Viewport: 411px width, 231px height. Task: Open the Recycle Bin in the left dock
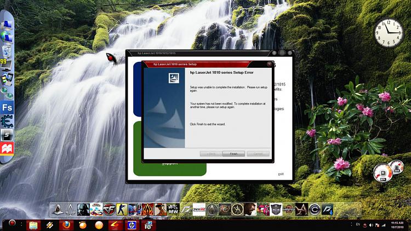pyautogui.click(x=7, y=51)
